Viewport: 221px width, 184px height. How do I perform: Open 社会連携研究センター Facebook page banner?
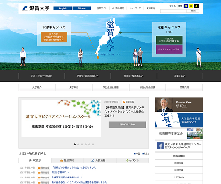point(179,146)
